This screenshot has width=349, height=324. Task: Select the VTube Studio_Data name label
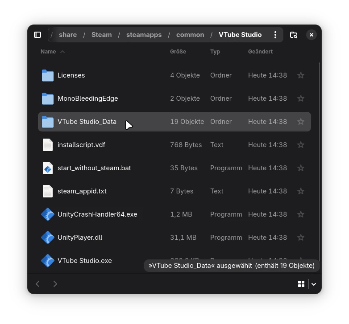coord(87,122)
